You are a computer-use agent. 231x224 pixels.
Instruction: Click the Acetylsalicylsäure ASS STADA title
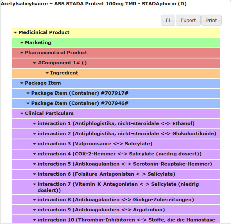[x=94, y=4]
